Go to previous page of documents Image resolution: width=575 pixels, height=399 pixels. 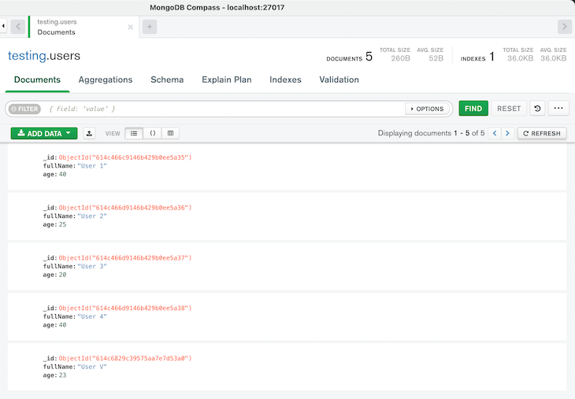pyautogui.click(x=495, y=133)
